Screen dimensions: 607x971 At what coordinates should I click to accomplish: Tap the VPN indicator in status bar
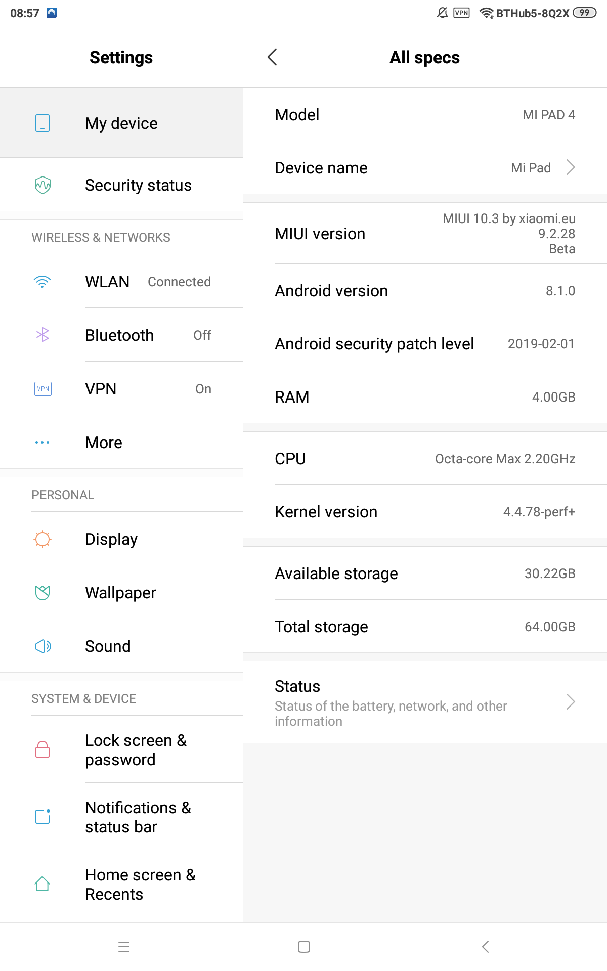tap(461, 13)
